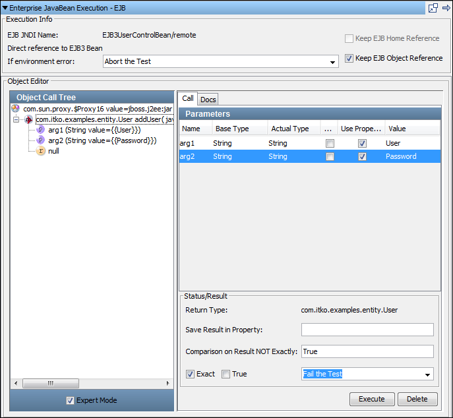Image resolution: width=453 pixels, height=418 pixels.
Task: Click the arg1 parameter icon in tree
Action: [41, 130]
